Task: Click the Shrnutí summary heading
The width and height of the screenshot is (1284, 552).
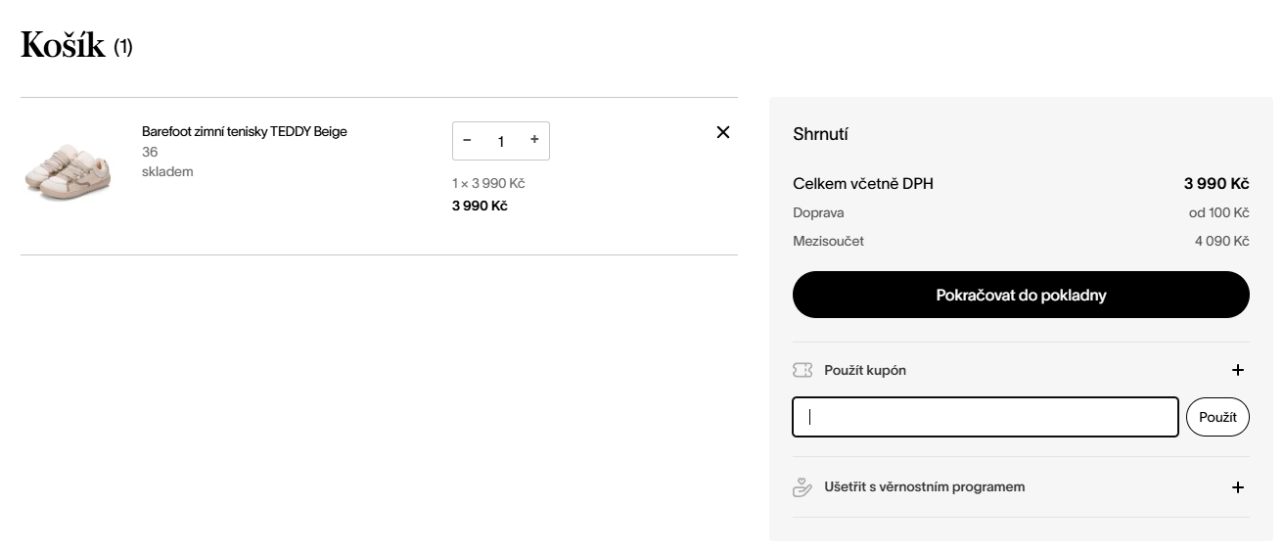Action: coord(820,134)
